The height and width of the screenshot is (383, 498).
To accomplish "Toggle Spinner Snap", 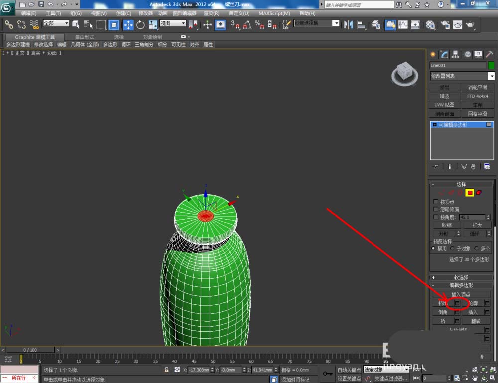I will [x=272, y=24].
